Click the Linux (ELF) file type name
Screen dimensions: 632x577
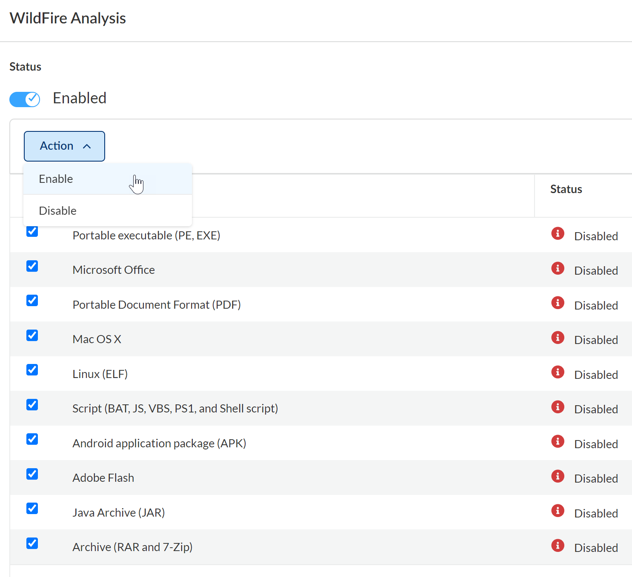click(100, 374)
